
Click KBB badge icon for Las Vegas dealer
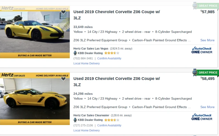pyautogui.click(x=75, y=53)
